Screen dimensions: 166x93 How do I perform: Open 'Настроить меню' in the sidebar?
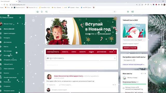click(x=9, y=91)
